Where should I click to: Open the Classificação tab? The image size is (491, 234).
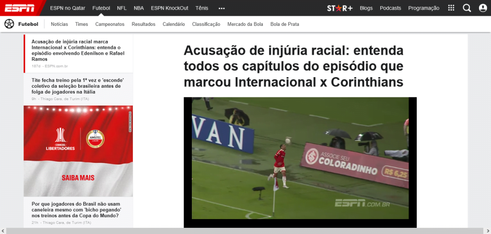[206, 24]
